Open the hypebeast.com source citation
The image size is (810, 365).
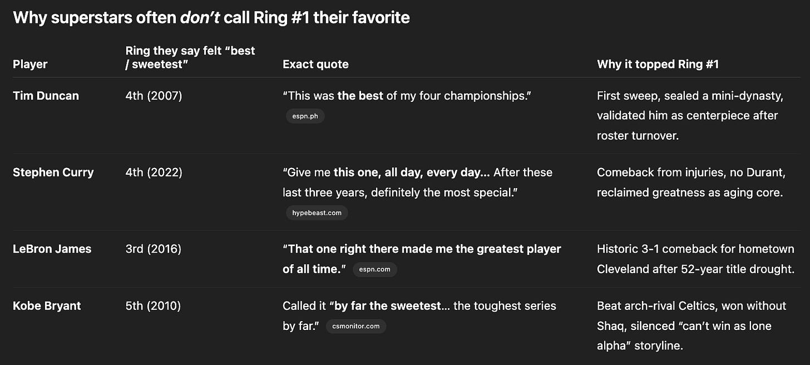click(317, 213)
